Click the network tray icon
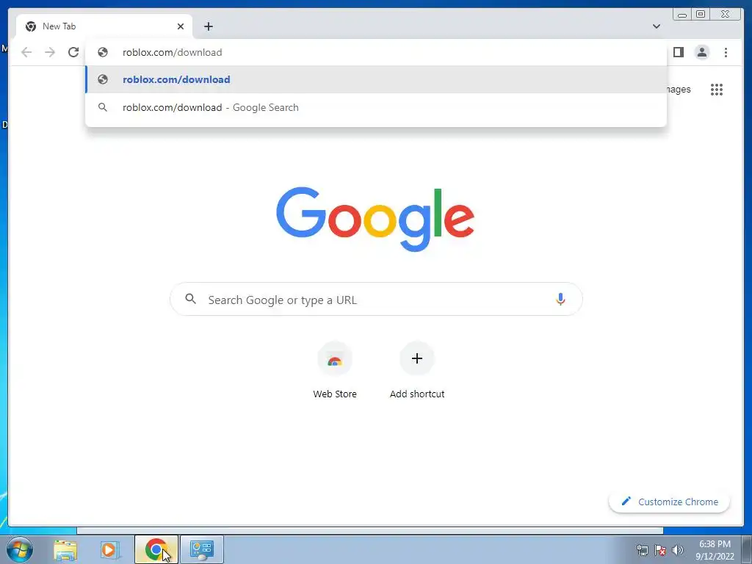 coord(642,550)
